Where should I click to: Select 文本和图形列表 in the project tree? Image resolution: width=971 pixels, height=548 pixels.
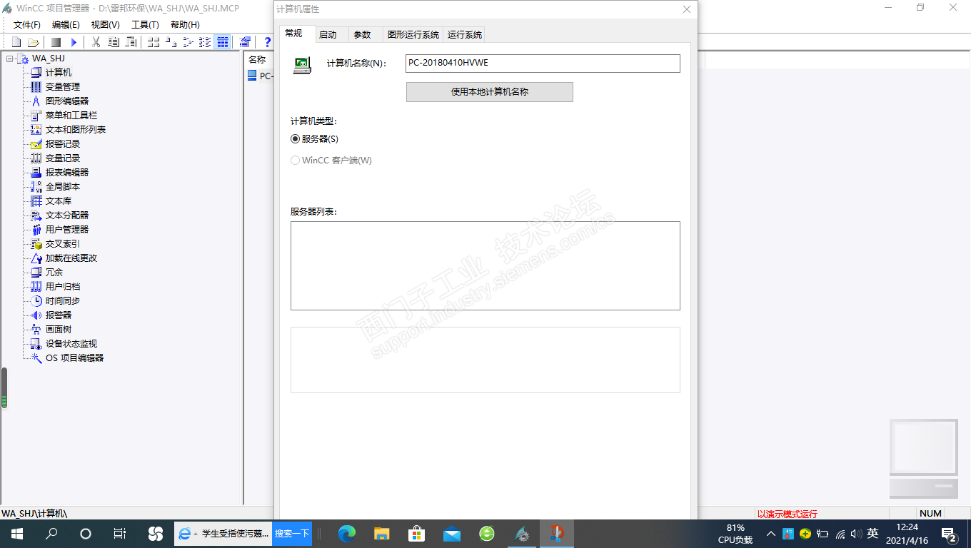76,129
